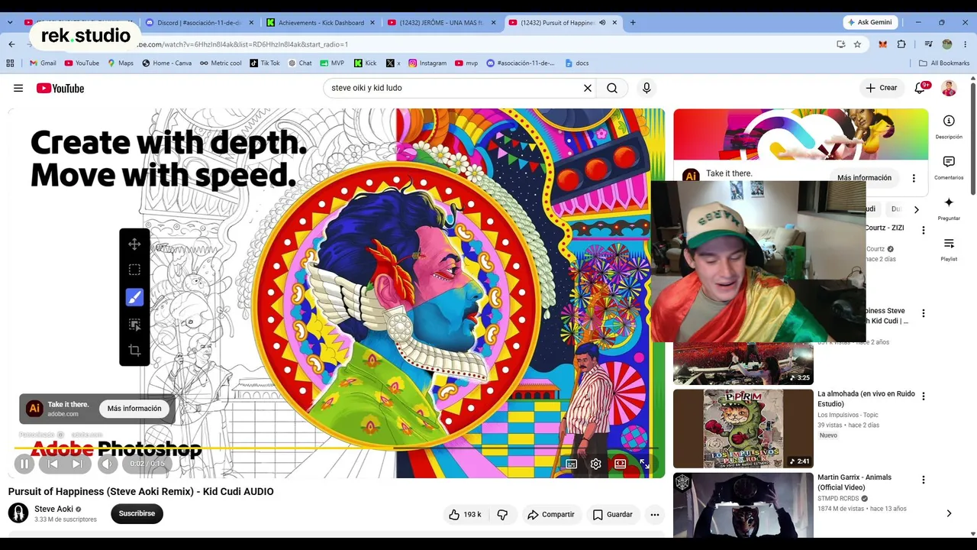Open the YouTube guide hamburger menu
977x550 pixels.
point(18,88)
